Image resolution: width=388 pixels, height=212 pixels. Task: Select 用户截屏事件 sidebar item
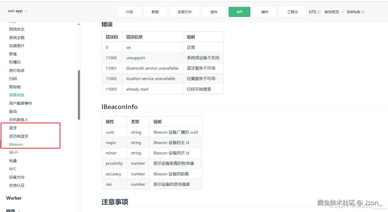point(21,103)
